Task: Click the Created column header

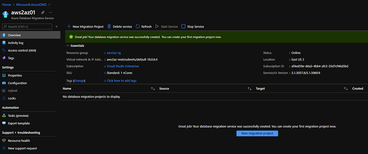Action: (358, 89)
